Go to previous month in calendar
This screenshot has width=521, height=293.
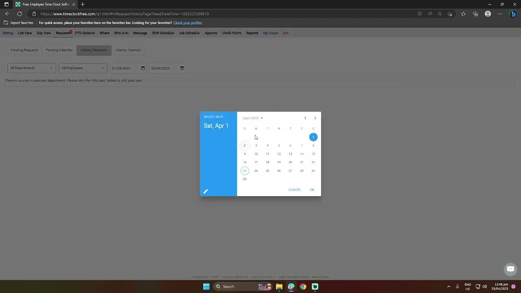tap(305, 118)
